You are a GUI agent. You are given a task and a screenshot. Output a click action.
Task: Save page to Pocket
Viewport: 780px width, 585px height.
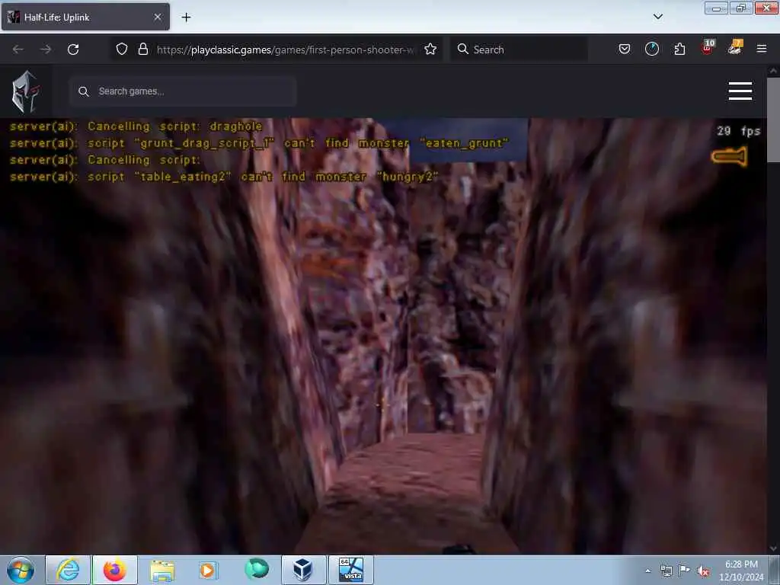tap(625, 49)
